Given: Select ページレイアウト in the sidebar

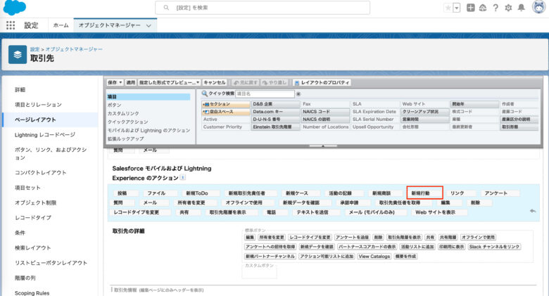Looking at the screenshot, I should 35,120.
